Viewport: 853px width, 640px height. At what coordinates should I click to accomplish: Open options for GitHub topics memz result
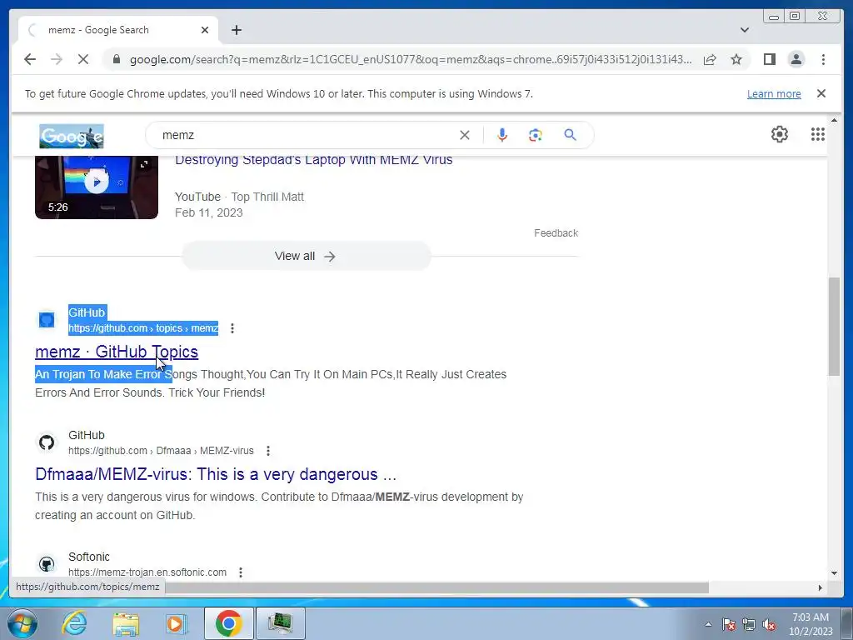click(x=232, y=328)
